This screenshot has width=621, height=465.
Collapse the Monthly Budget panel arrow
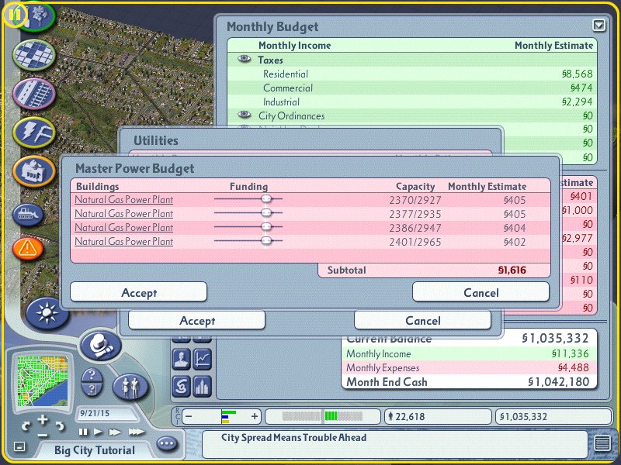coord(598,25)
